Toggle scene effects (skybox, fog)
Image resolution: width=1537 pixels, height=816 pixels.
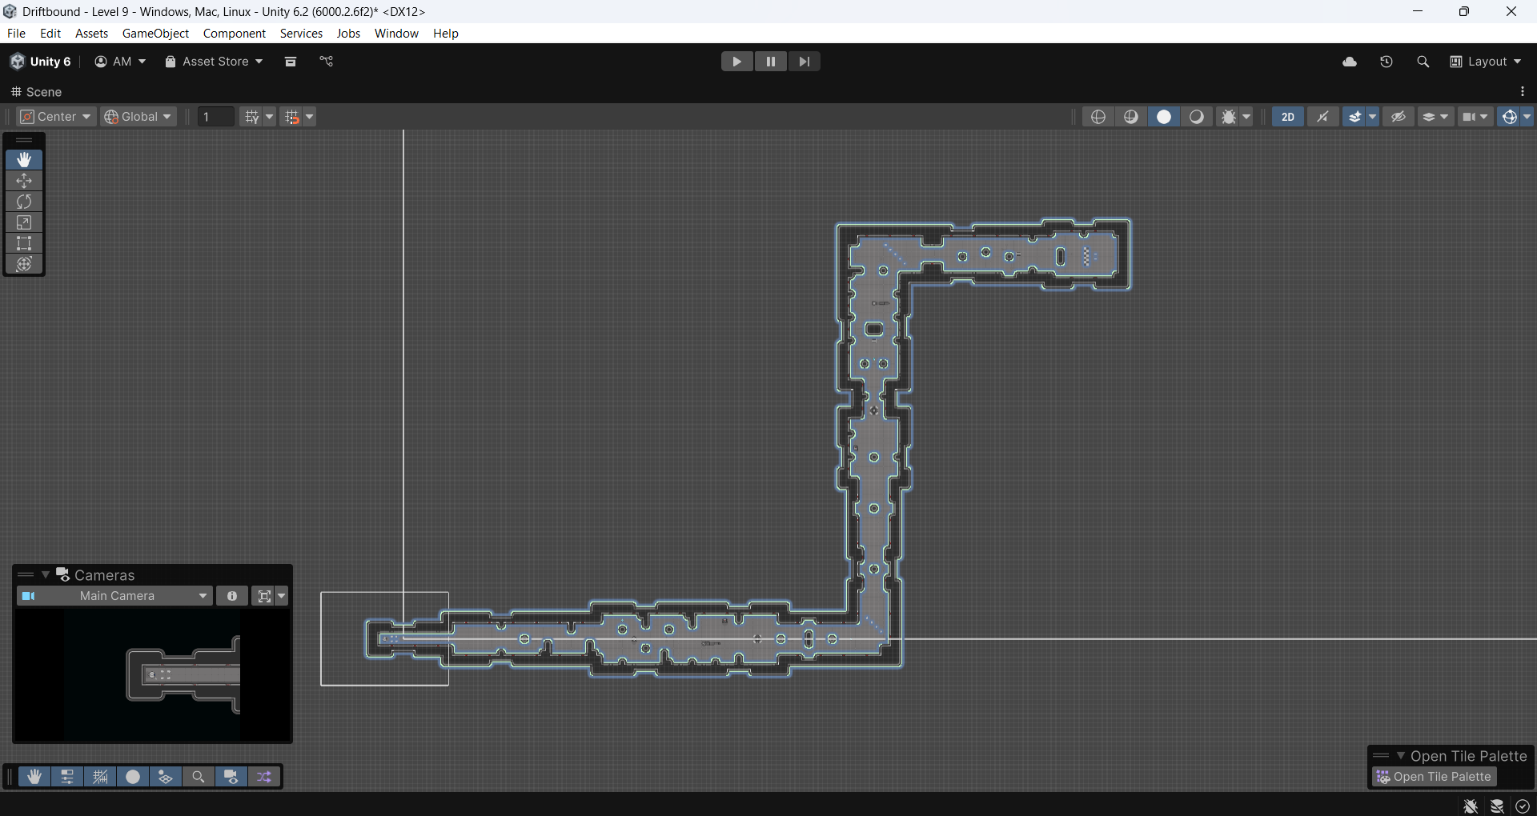[x=1354, y=117]
